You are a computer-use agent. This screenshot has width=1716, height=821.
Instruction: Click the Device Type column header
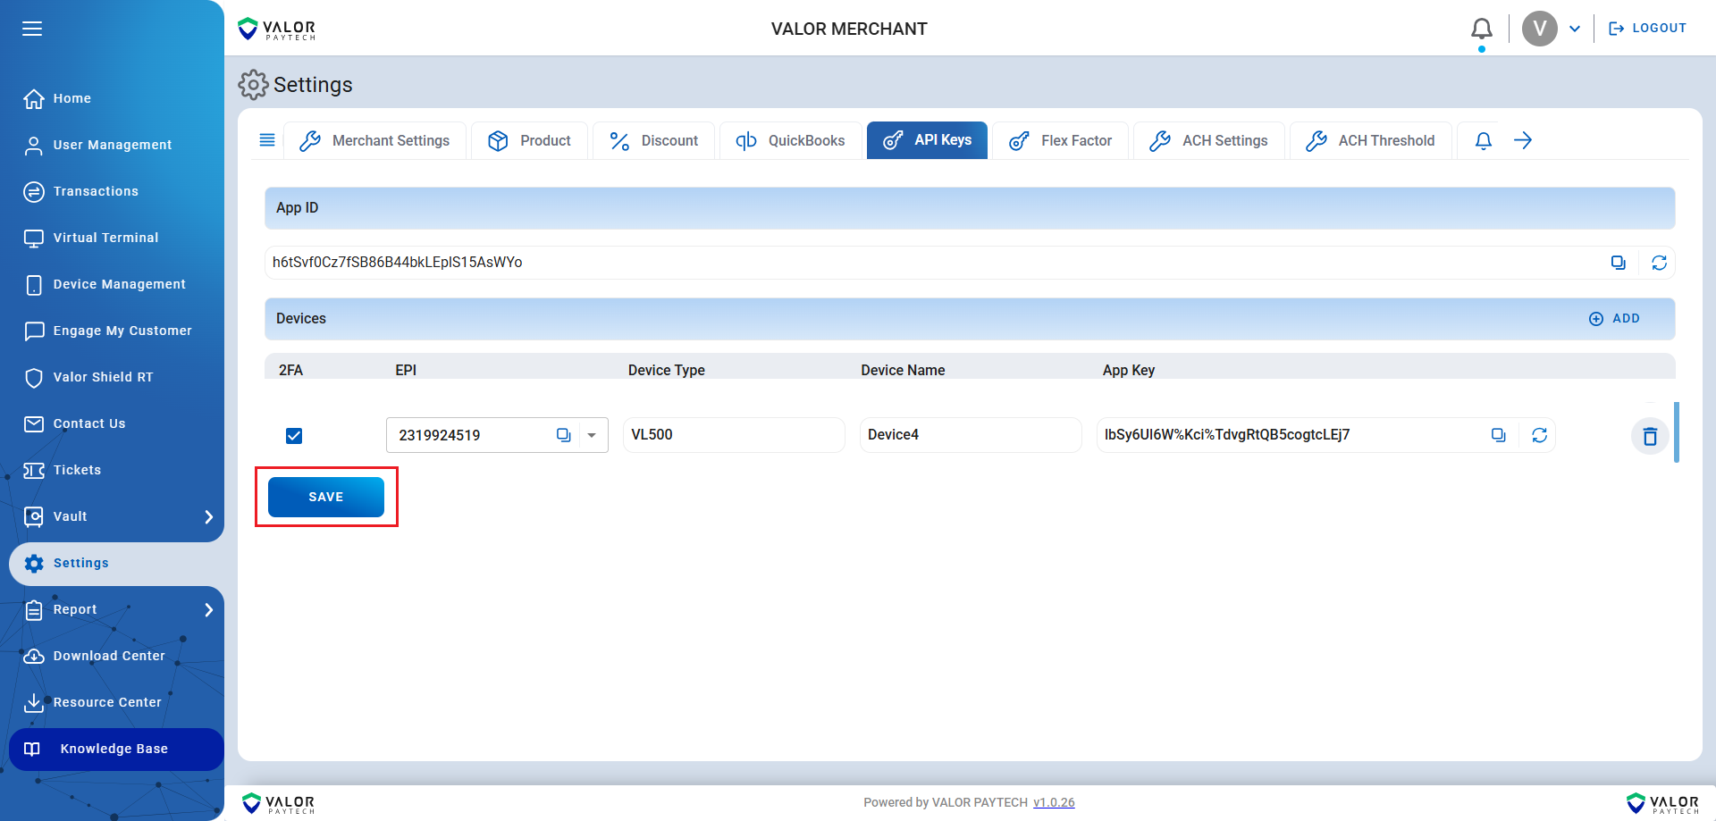(667, 370)
